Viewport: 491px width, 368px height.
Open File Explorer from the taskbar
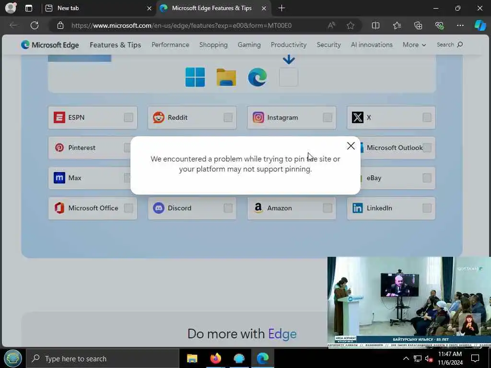[192, 358]
